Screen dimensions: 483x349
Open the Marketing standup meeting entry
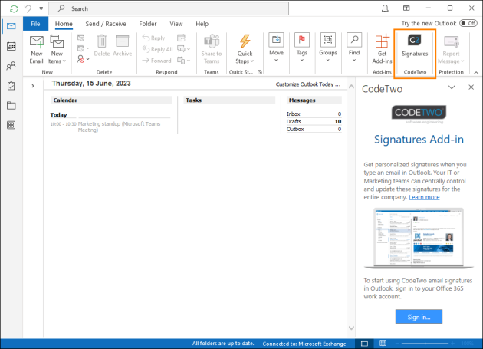point(119,127)
